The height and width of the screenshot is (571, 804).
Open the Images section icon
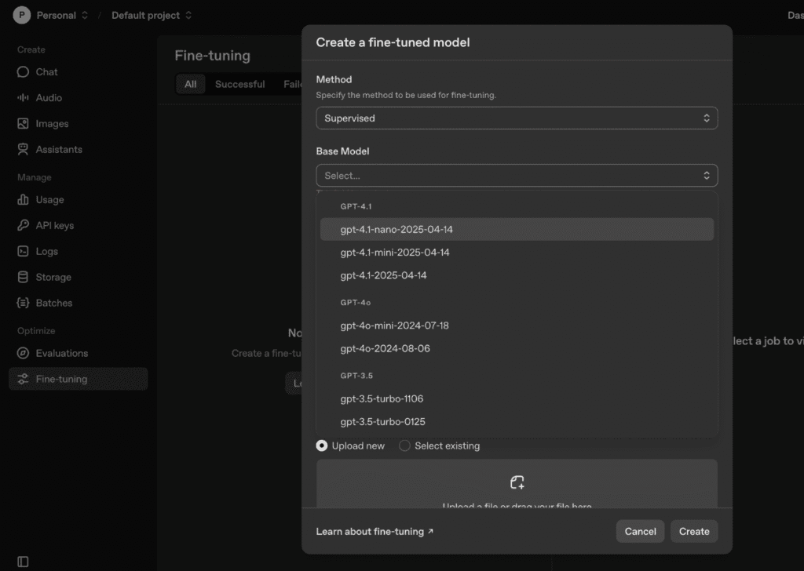click(x=23, y=124)
